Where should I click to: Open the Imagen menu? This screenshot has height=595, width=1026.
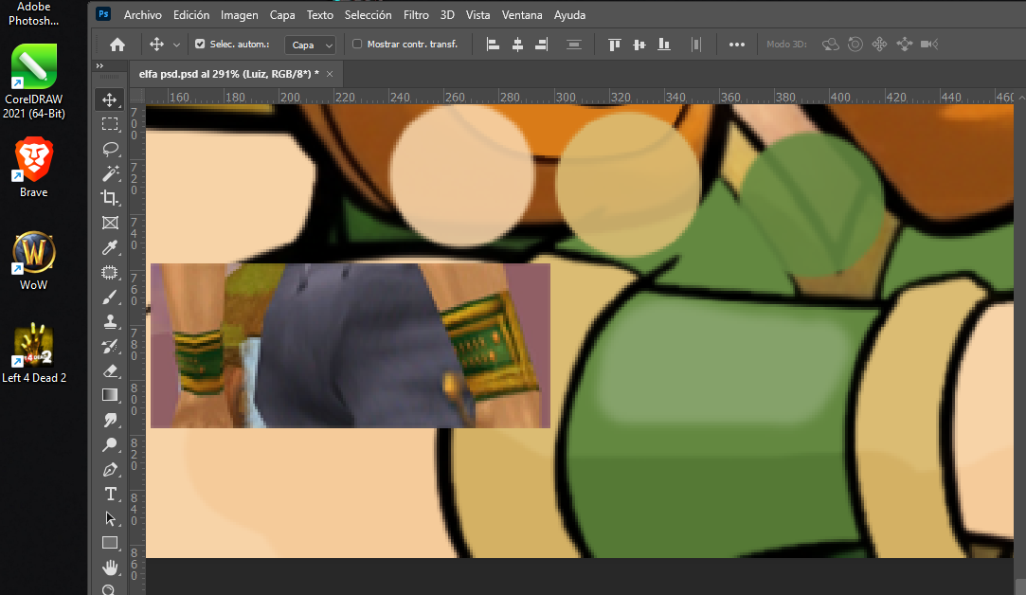[x=239, y=14]
